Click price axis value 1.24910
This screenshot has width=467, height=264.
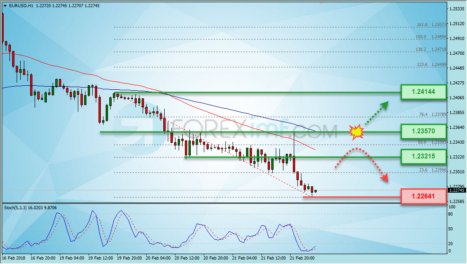click(457, 39)
